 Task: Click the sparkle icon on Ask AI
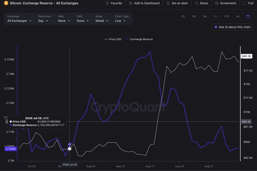[216, 27]
